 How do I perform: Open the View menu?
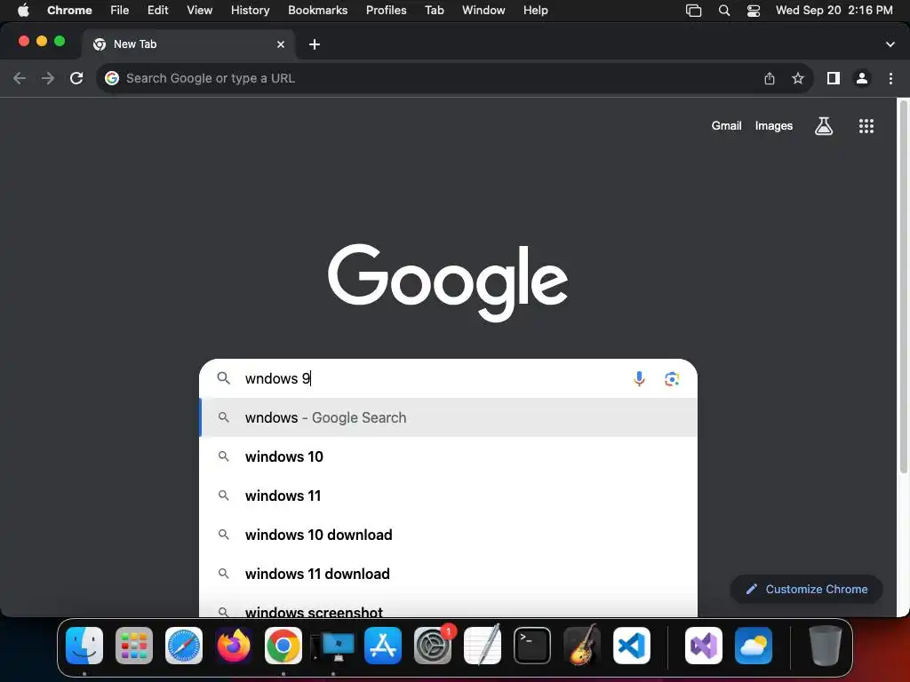(200, 11)
